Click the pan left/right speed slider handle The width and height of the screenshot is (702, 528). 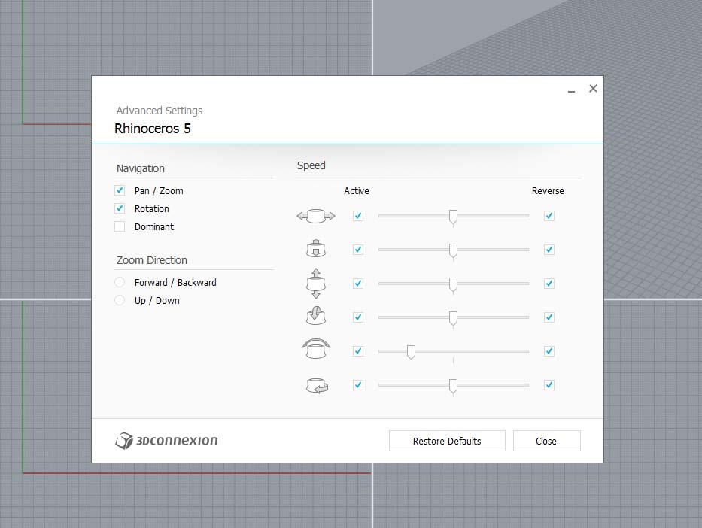(x=453, y=217)
